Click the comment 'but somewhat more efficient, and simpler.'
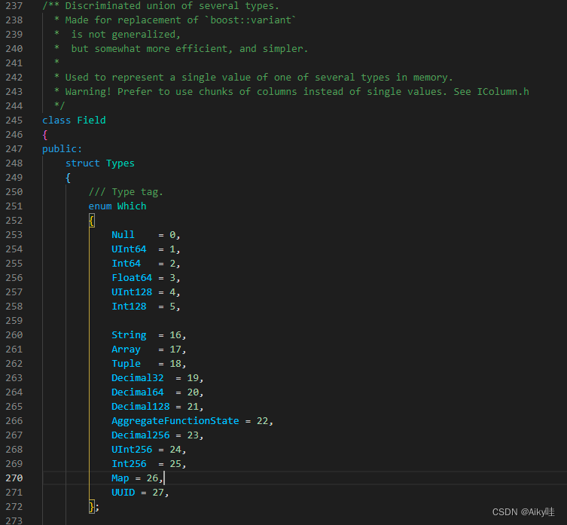This screenshot has height=525, width=567. pos(190,49)
